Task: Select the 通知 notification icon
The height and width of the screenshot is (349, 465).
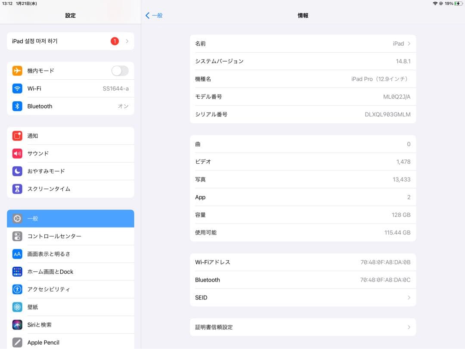Action: tap(17, 136)
